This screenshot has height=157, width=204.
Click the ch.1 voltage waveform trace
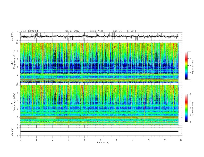99,36
